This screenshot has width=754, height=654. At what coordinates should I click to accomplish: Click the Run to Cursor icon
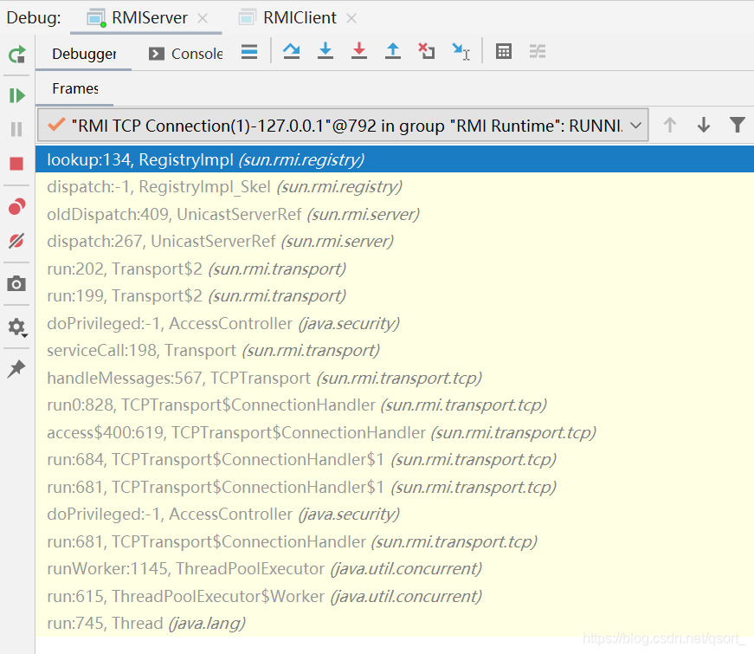pyautogui.click(x=461, y=51)
